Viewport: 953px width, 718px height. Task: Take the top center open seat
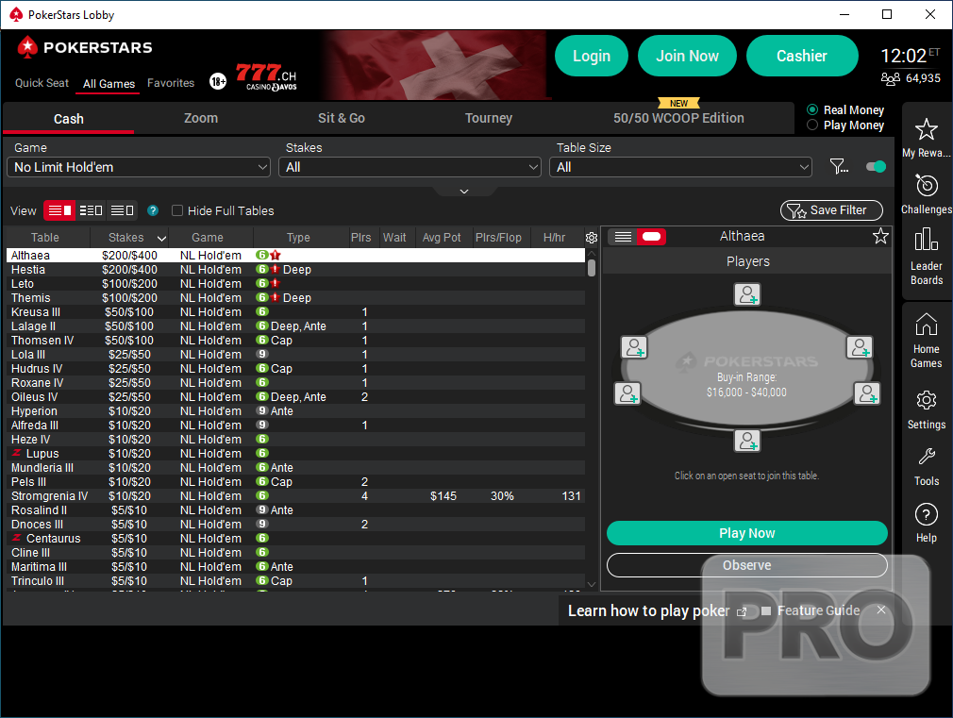(x=747, y=294)
